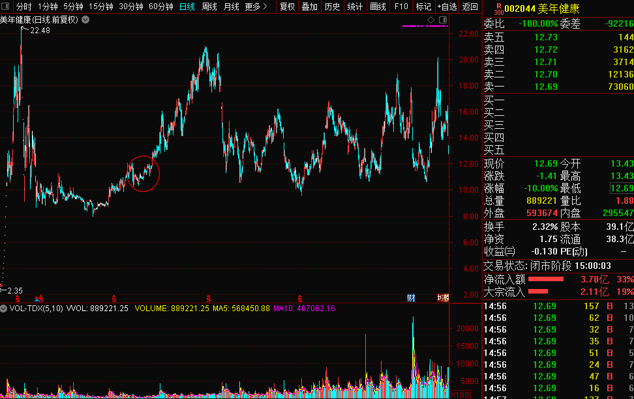Click stock title 002044 美年健康

coord(542,8)
